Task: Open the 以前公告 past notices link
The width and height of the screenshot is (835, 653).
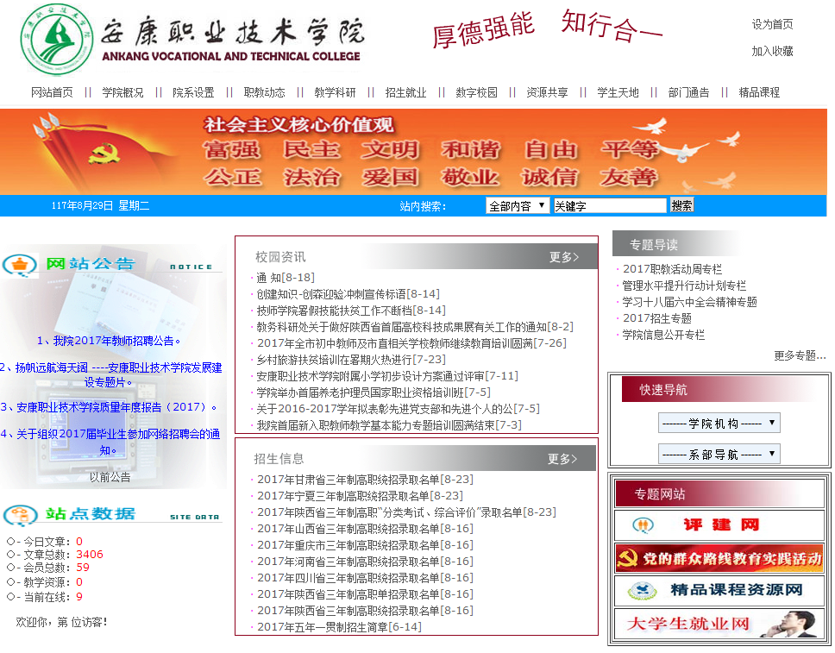Action: coord(110,476)
